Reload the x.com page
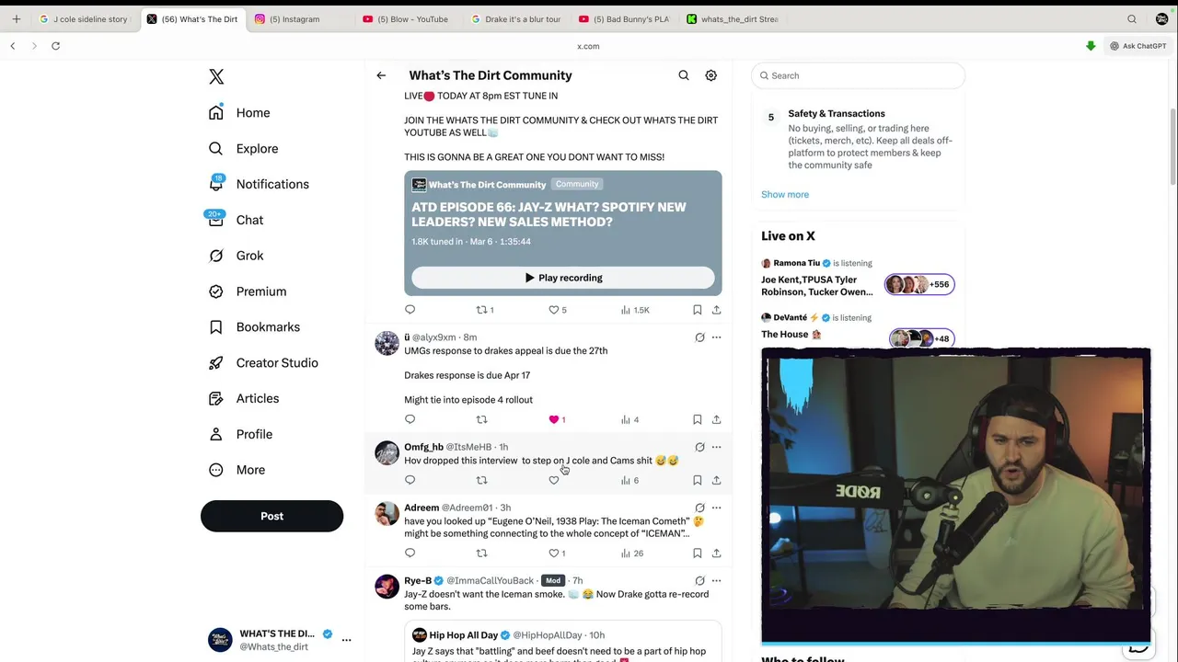This screenshot has height=662, width=1178. tap(55, 46)
